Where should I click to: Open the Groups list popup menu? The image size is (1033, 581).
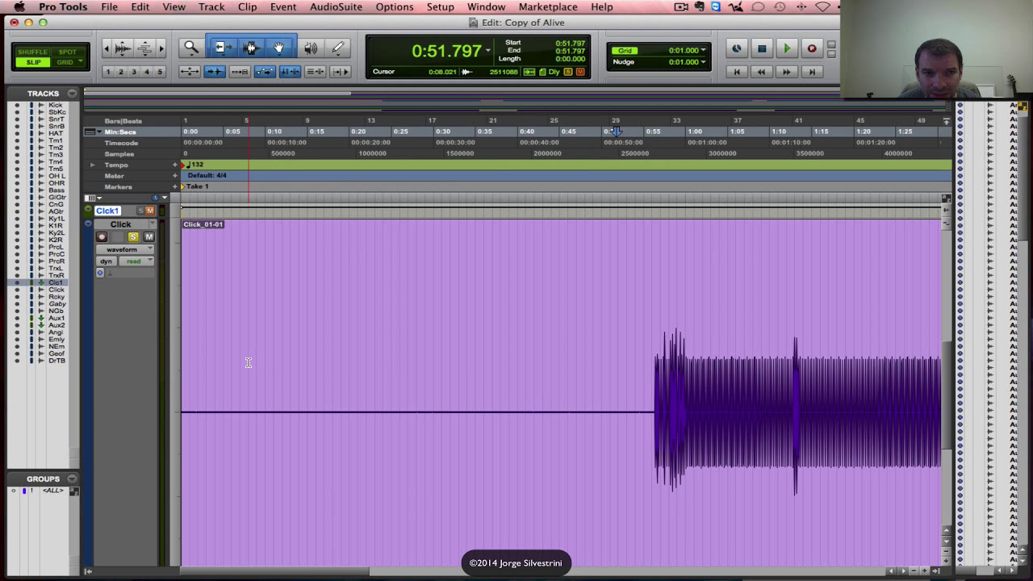click(x=72, y=479)
